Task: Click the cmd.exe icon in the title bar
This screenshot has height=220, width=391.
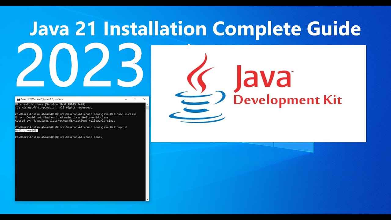Action: (x=18, y=99)
